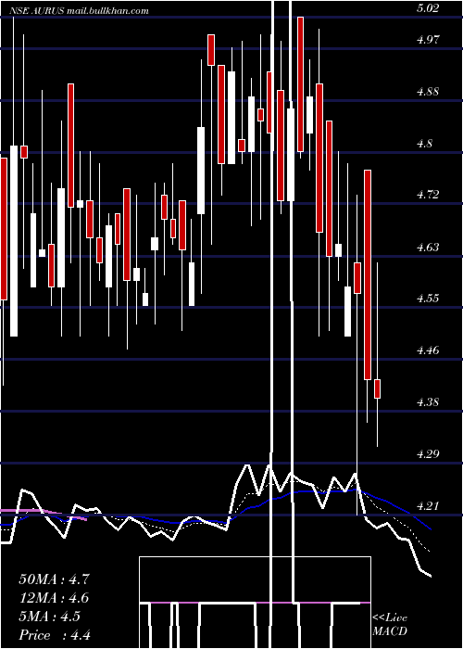Click the 12MA : 4.6 readout

(54, 598)
